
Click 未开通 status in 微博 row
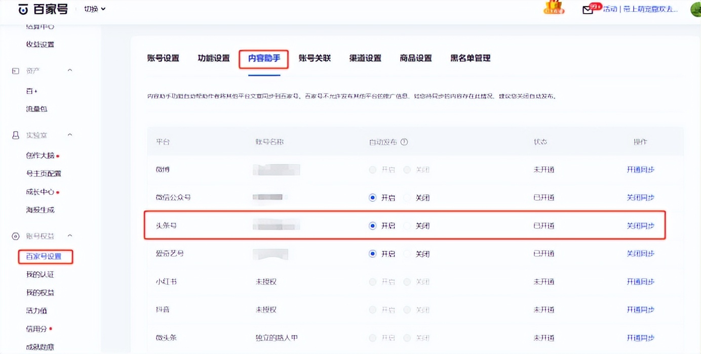tap(543, 170)
